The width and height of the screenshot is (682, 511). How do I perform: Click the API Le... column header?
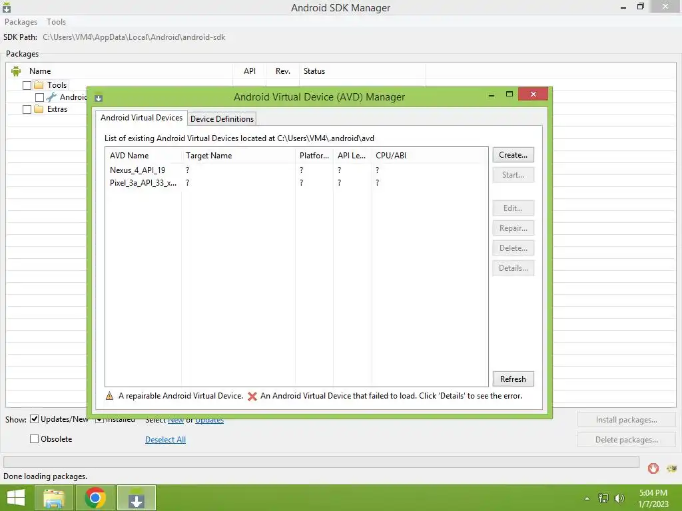coord(352,156)
